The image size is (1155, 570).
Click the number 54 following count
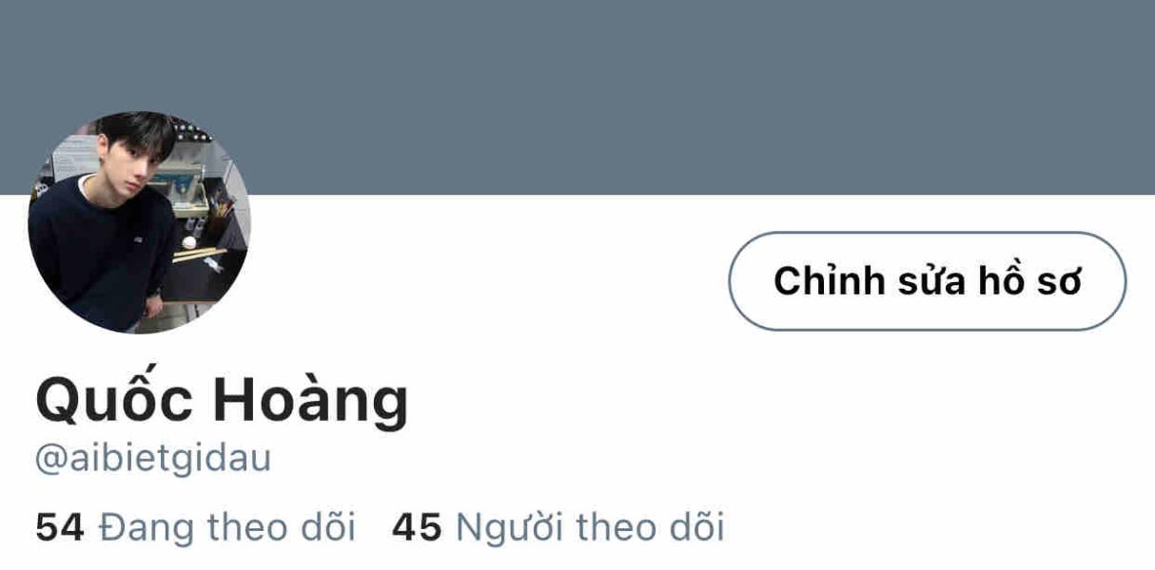point(60,527)
